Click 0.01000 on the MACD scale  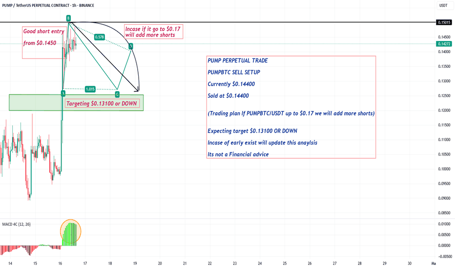(444, 224)
